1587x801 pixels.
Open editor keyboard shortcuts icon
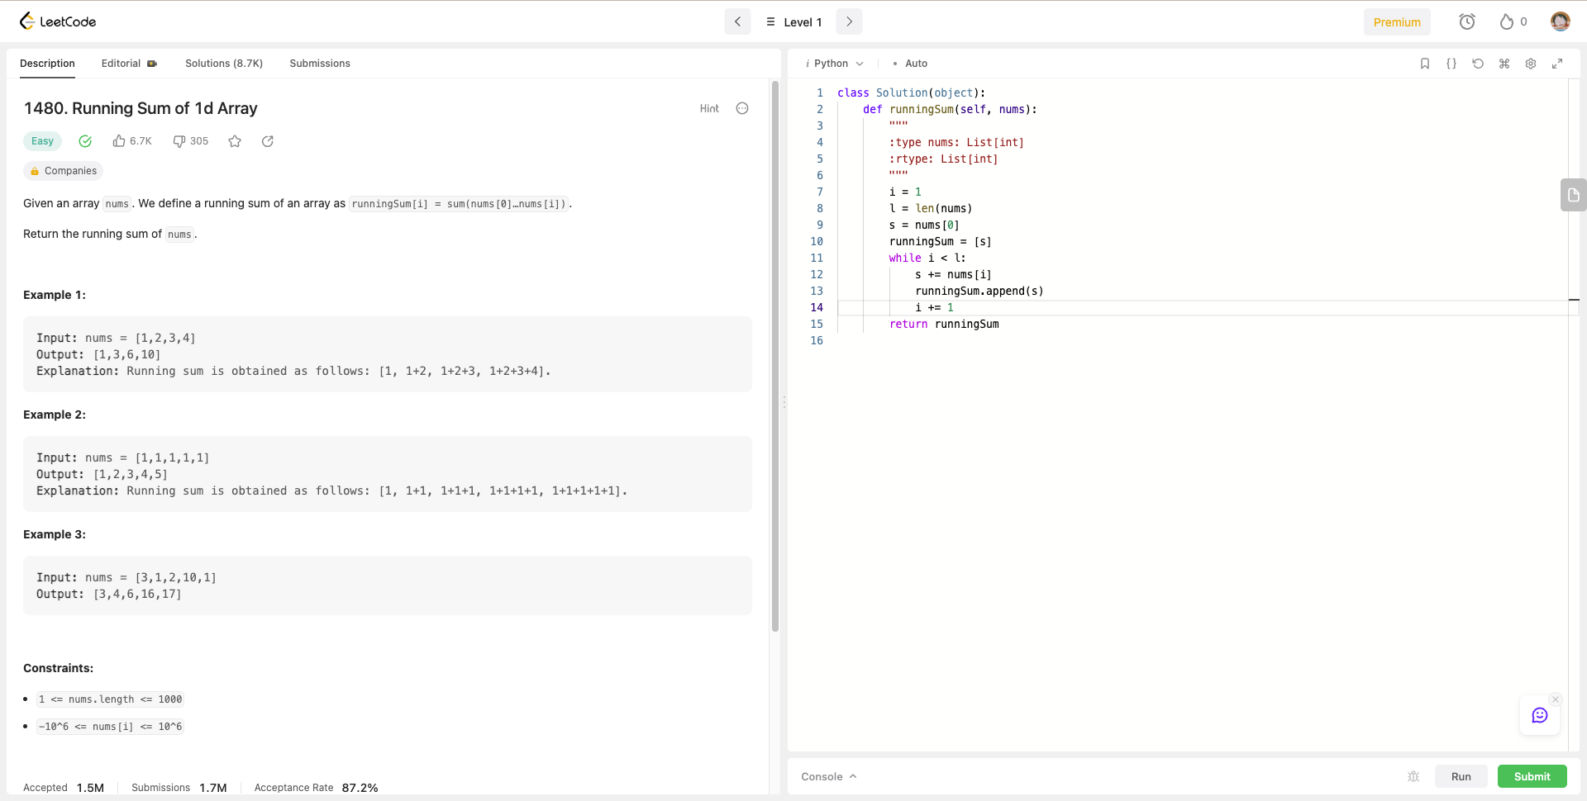click(1504, 64)
